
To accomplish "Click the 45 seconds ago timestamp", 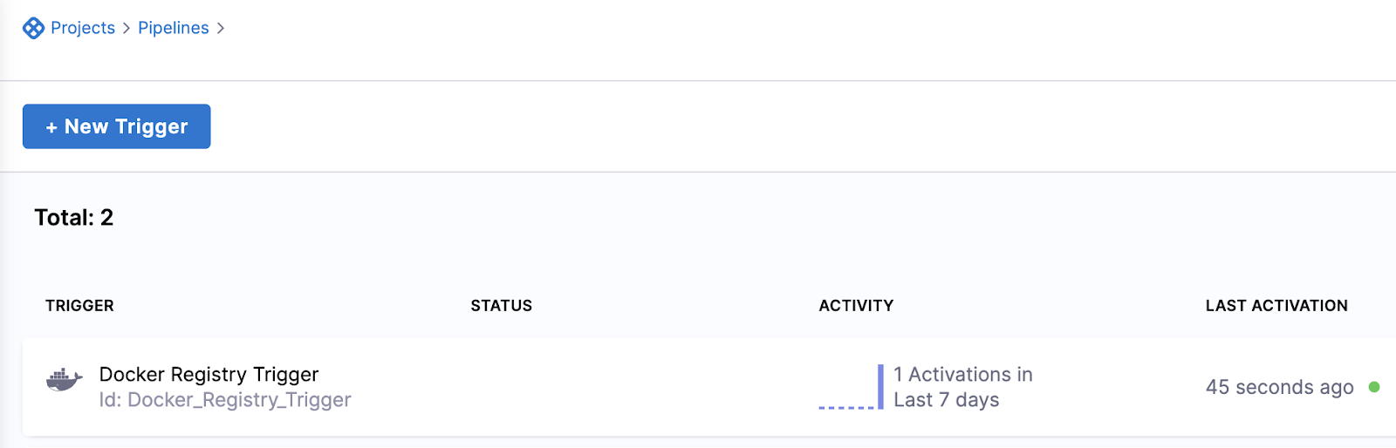I will point(1280,387).
